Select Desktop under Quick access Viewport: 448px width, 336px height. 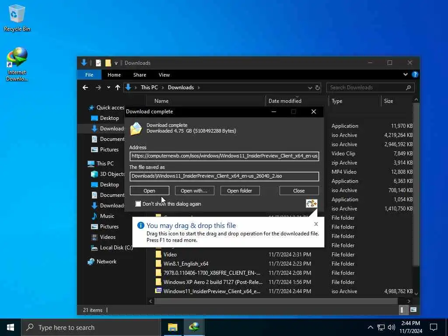tap(109, 118)
